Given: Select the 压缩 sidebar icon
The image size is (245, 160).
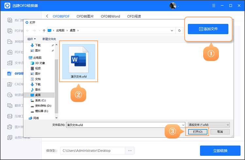Looking at the screenshot, I should click(x=10, y=116).
